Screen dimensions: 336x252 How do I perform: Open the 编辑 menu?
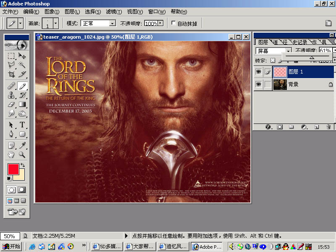31,12
